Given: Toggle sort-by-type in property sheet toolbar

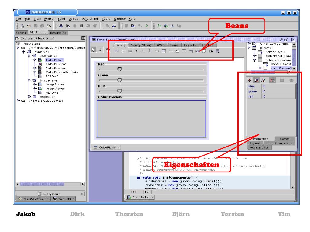Looking at the screenshot, I should coord(263,80).
